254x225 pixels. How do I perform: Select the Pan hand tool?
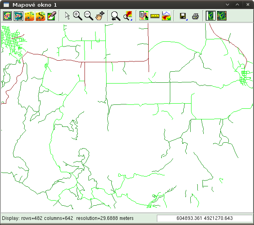pyautogui.click(x=100, y=16)
